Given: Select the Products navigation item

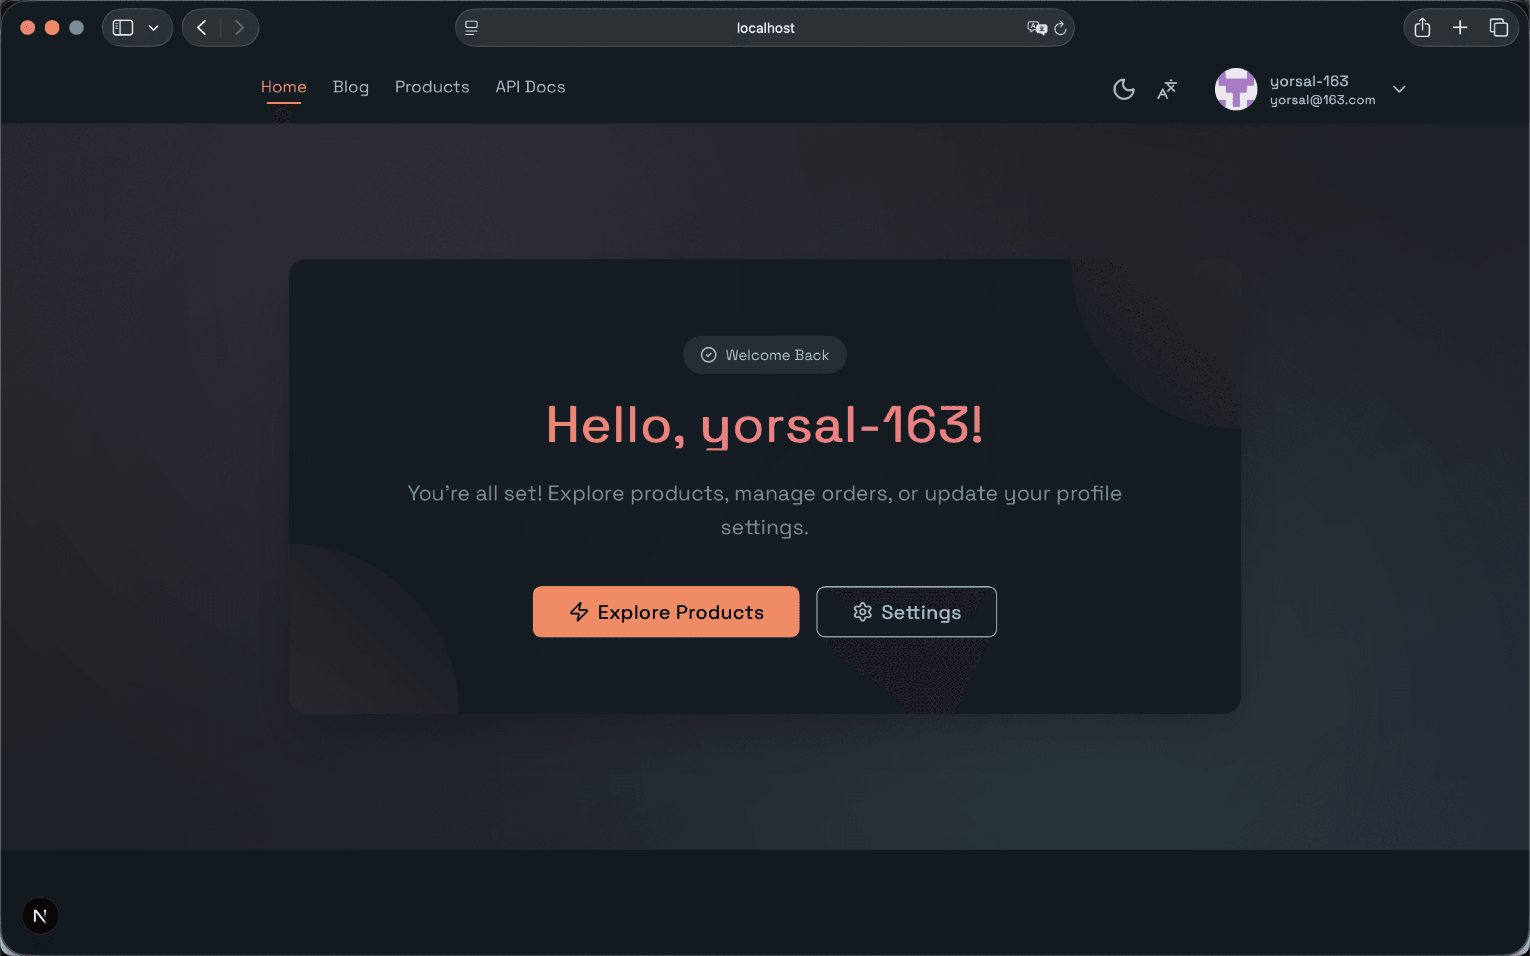Looking at the screenshot, I should 432,87.
